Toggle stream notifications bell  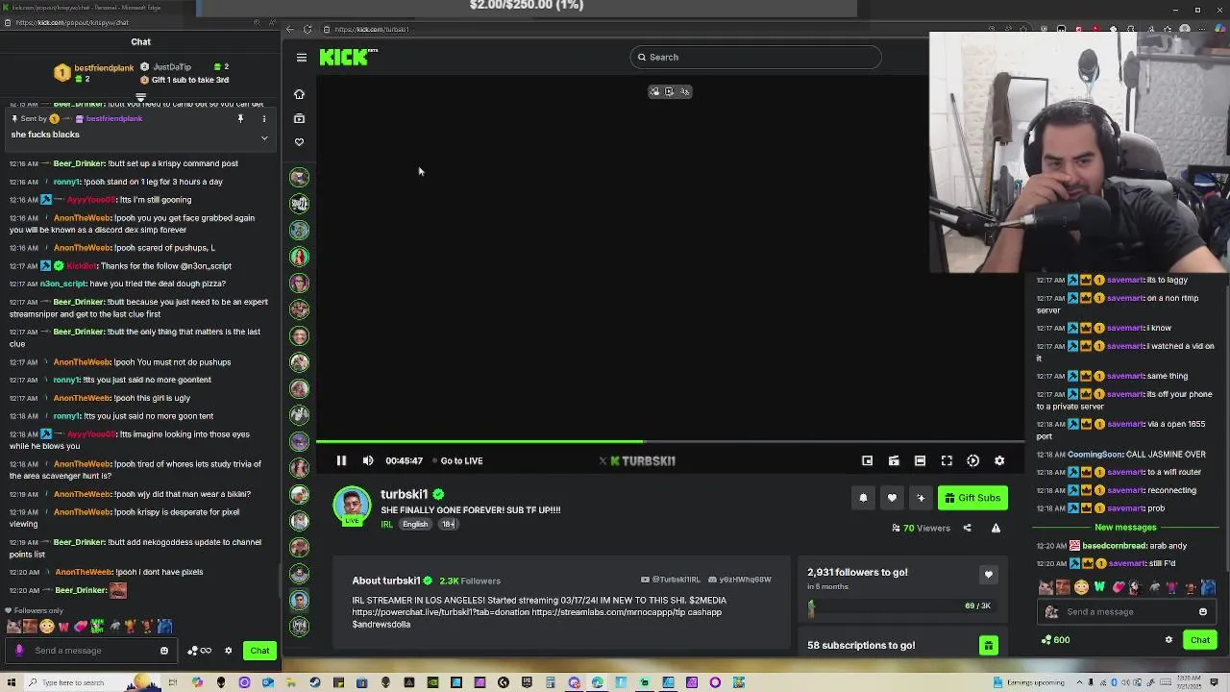863,498
